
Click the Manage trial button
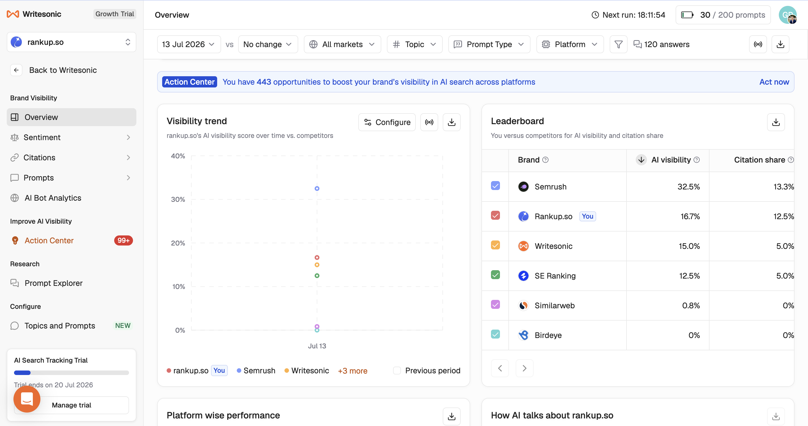click(72, 405)
